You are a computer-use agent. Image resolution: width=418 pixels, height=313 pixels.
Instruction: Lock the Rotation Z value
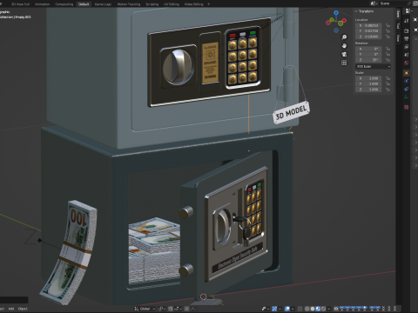tap(388, 60)
